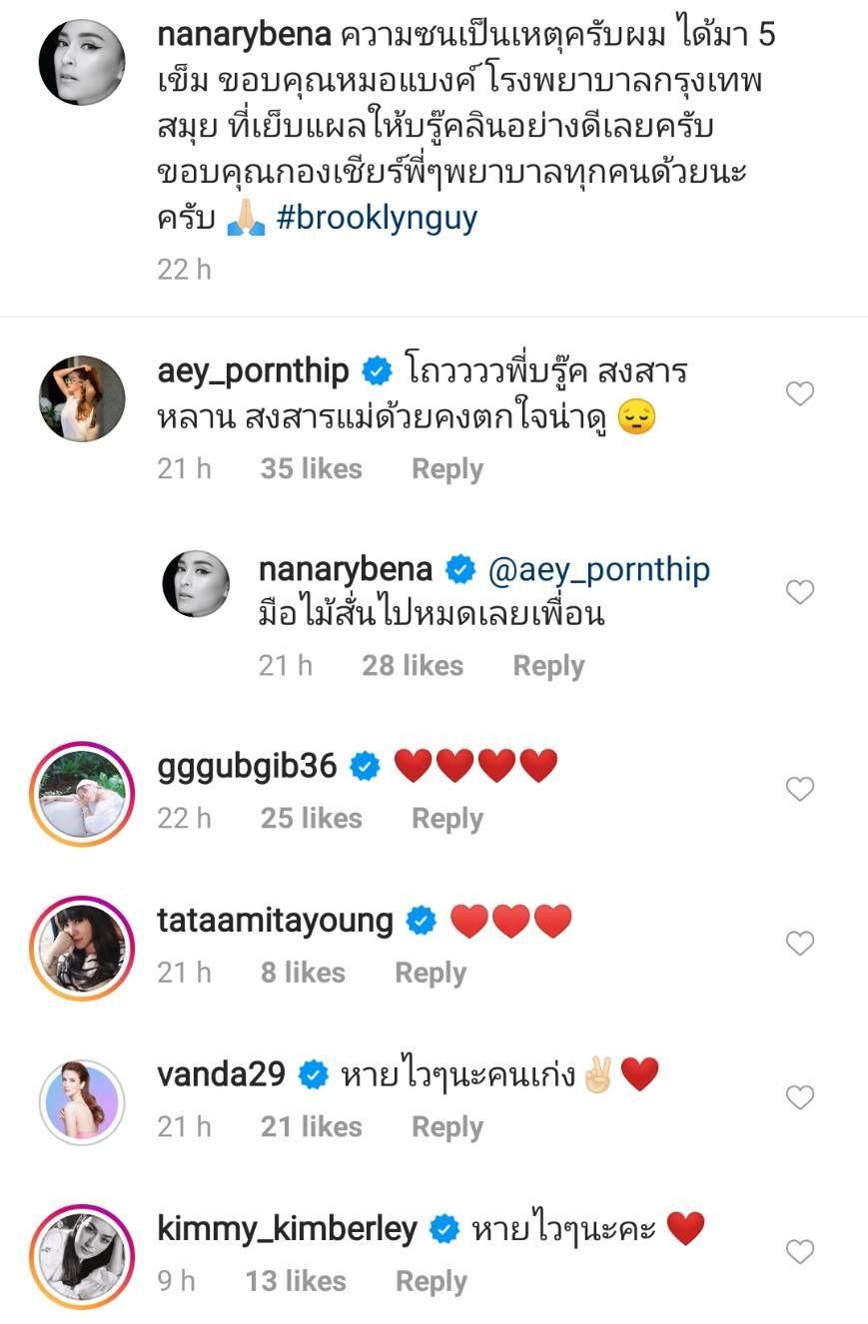
Task: Open vanda29's profile avatar
Action: [82, 1102]
